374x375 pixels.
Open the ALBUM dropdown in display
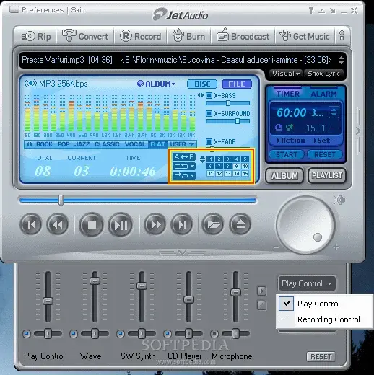(x=157, y=84)
